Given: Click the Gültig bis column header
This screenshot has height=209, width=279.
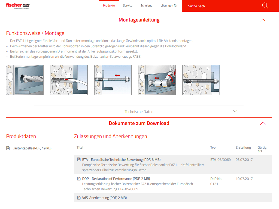Looking at the screenshot, I should tap(262, 149).
